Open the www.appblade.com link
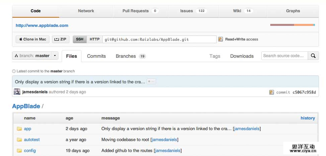The width and height of the screenshot is (326, 156). coord(42,25)
